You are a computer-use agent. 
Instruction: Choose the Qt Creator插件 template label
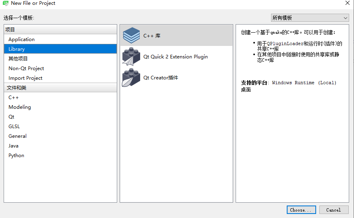161,78
